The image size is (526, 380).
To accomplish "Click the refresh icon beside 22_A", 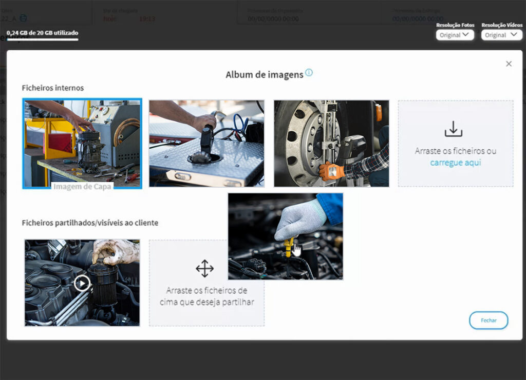I will (24, 18).
